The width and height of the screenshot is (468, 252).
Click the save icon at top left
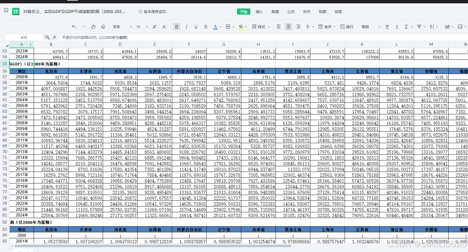click(6, 10)
